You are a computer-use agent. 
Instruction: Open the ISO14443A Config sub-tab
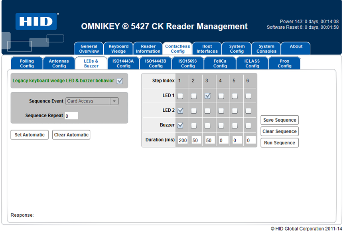(123, 63)
